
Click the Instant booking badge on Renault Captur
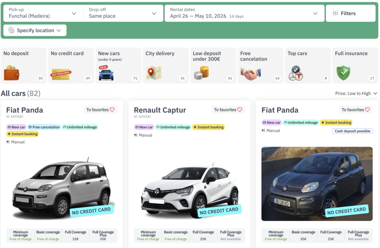click(x=209, y=127)
